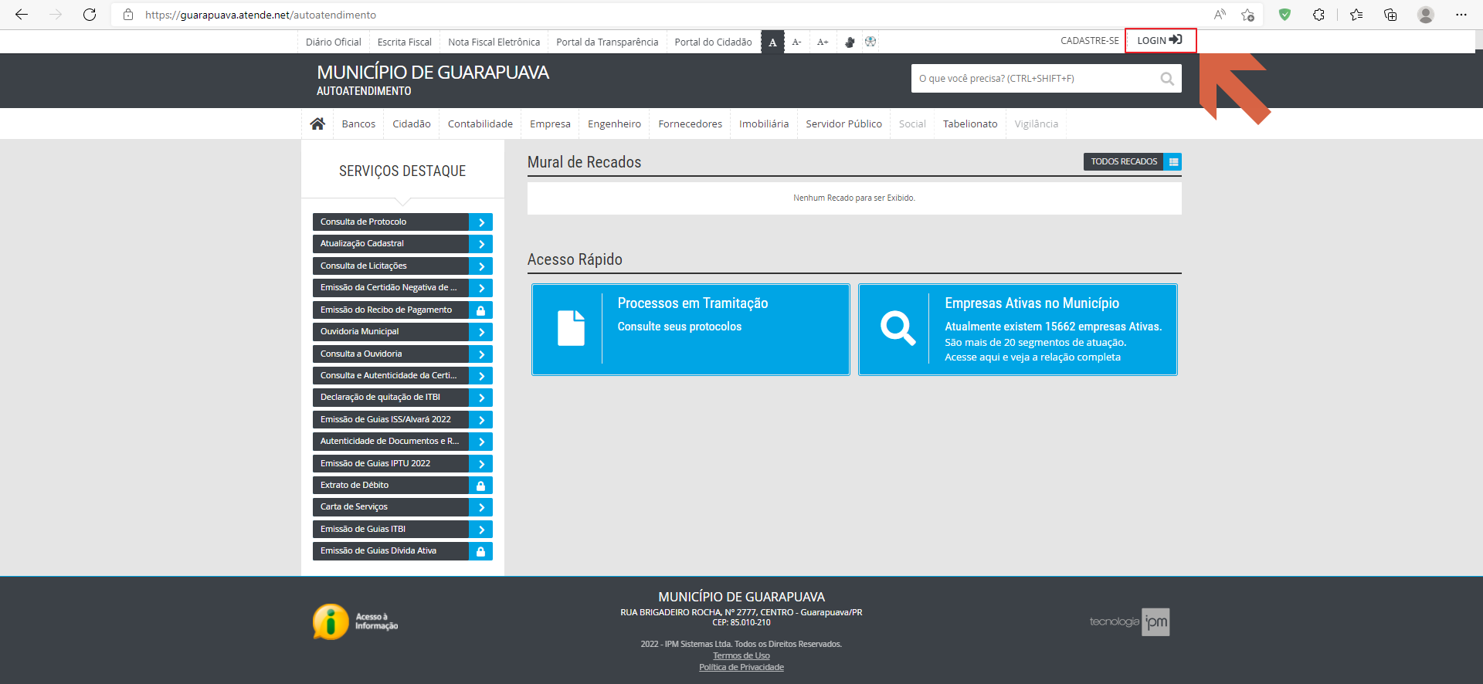Click arrow next to Consulta a Ouvidoria
1483x684 pixels.
(x=480, y=354)
